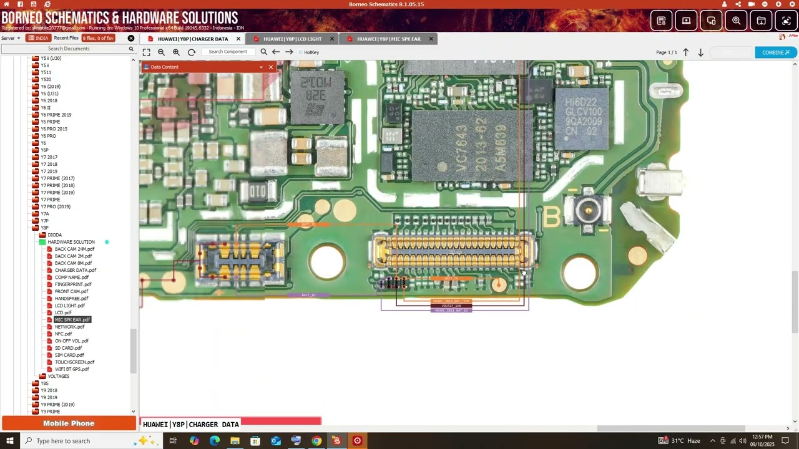
Task: Click the INDIA server button
Action: pos(38,38)
